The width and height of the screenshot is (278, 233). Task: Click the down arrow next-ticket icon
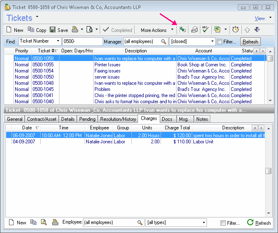pyautogui.click(x=257, y=30)
